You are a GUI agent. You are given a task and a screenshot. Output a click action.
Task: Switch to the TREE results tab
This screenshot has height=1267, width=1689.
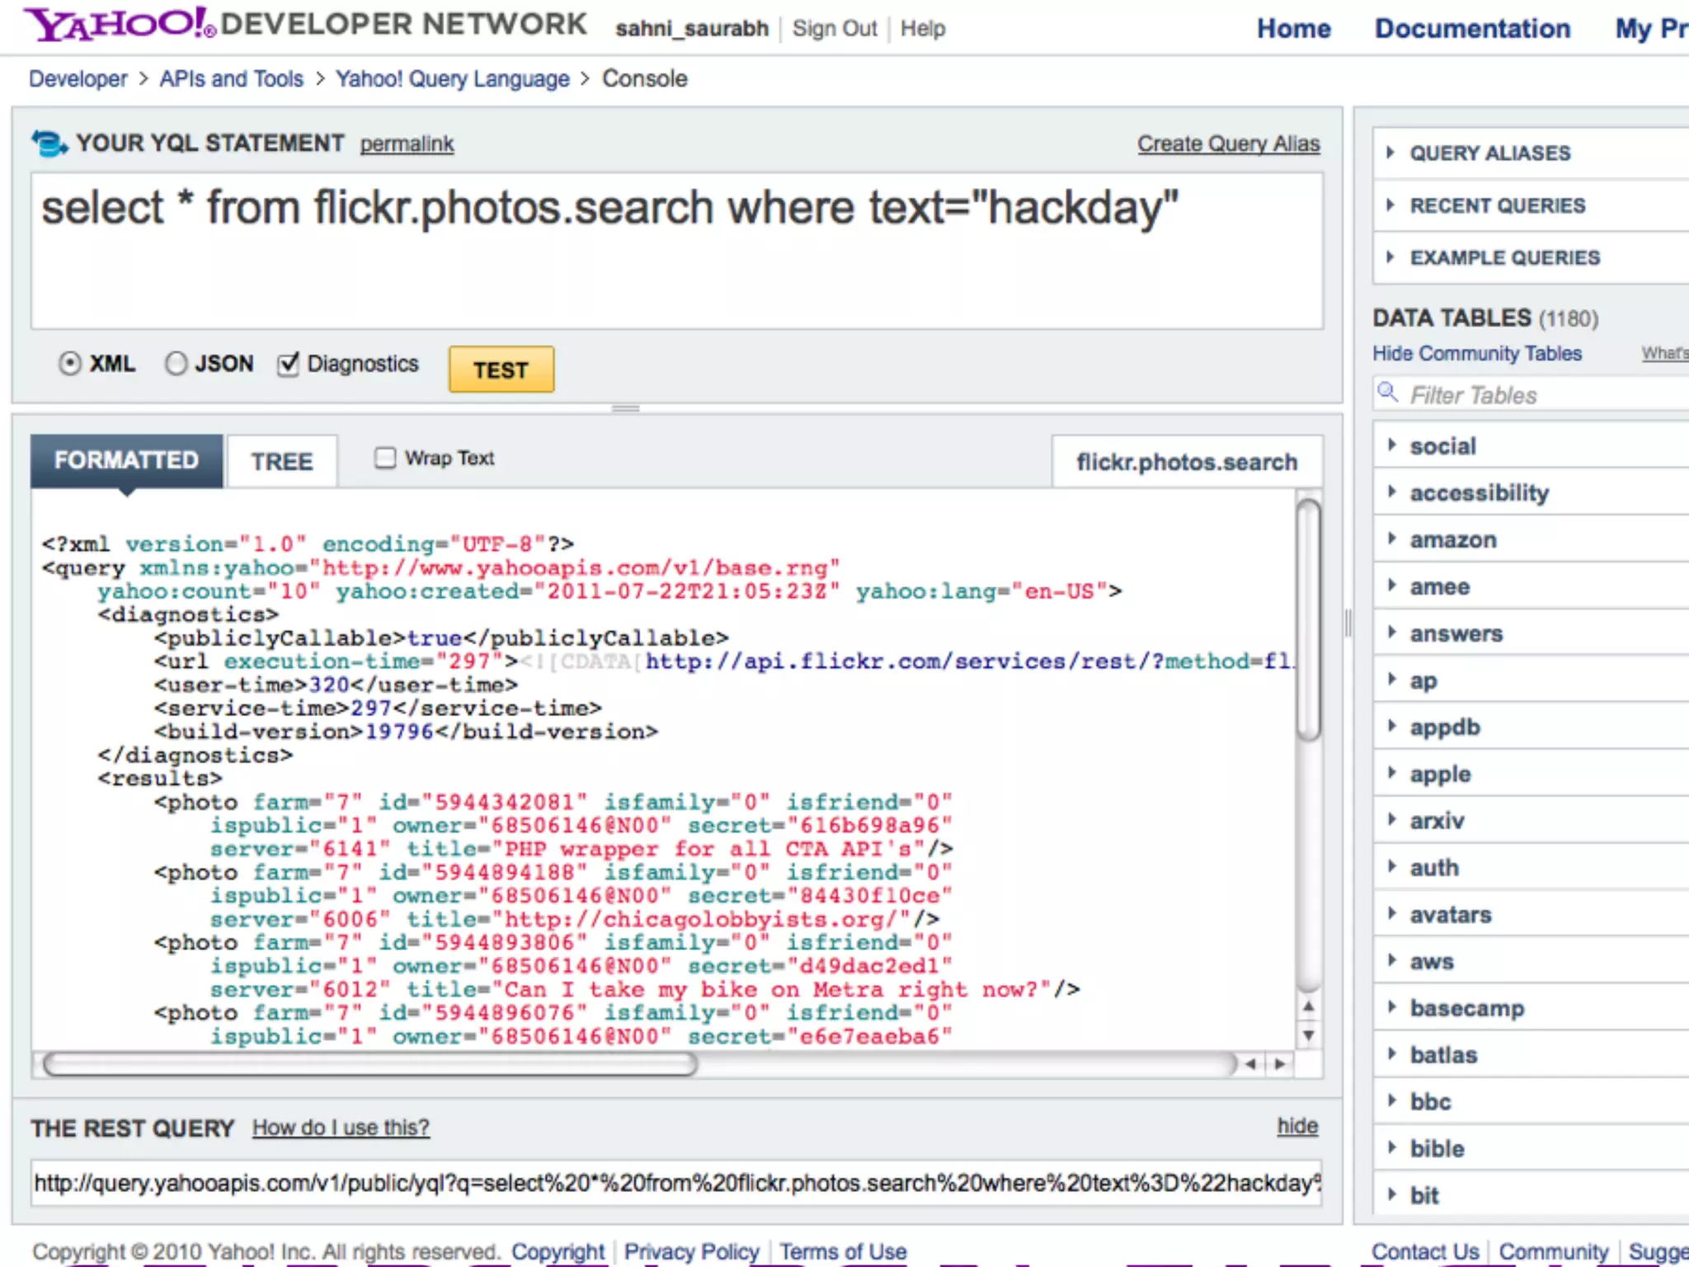(282, 461)
